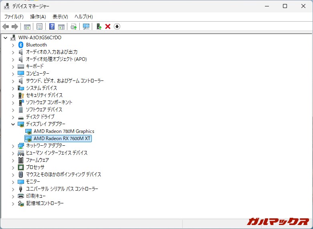Image resolution: width=313 pixels, height=229 pixels.
Task: Select the ディスプレイ アダプター label
Action: pos(46,124)
